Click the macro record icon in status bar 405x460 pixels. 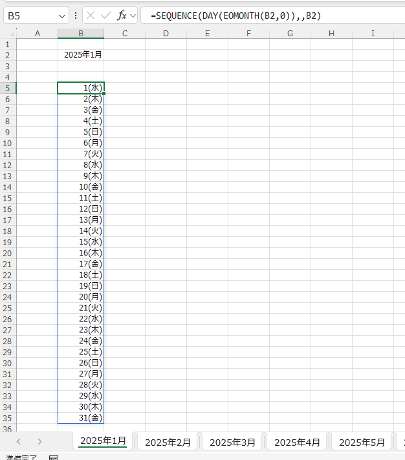click(54, 457)
